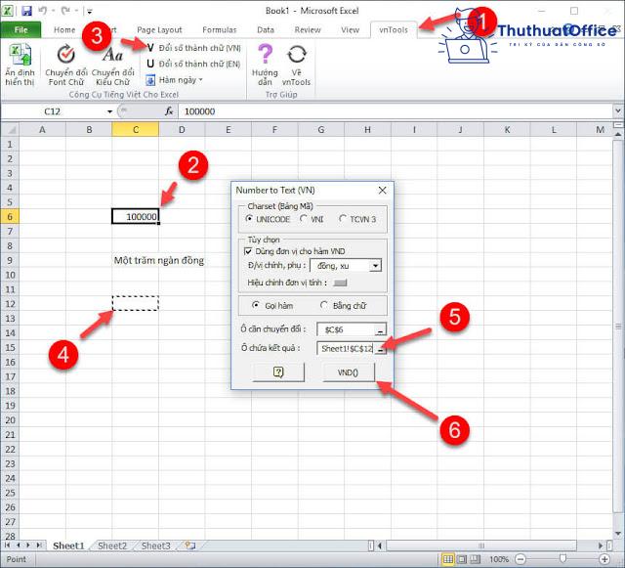625x568 pixels.
Task: Click the zoom slider handle
Action: [562, 559]
